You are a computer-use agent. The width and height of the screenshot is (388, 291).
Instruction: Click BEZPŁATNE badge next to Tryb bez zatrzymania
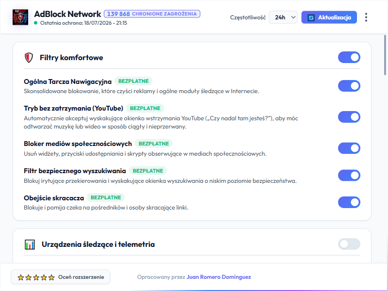click(145, 108)
